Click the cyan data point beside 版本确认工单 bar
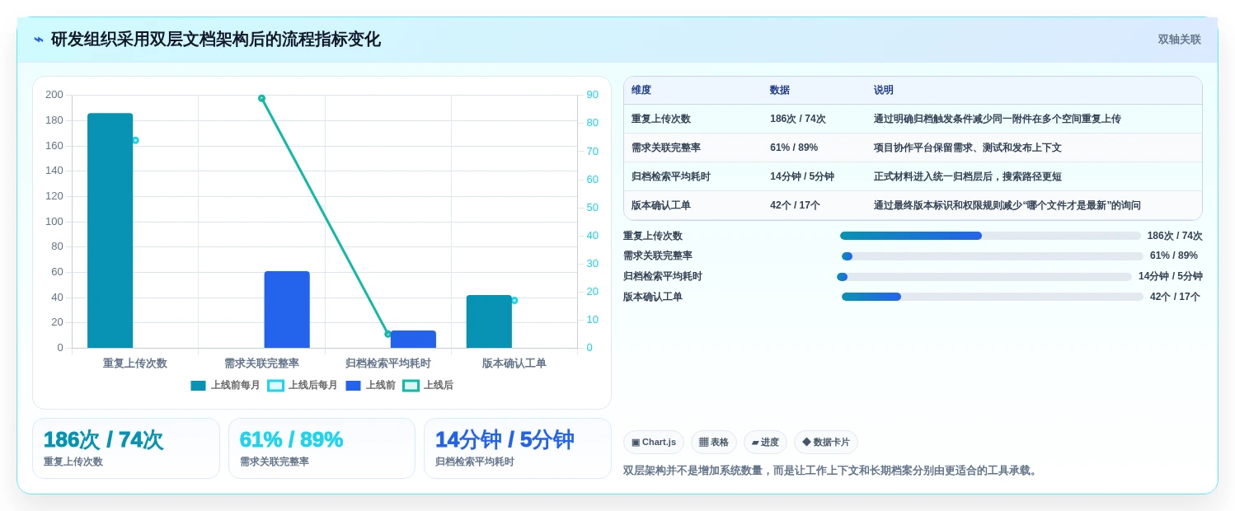This screenshot has height=511, width=1235. click(x=514, y=300)
